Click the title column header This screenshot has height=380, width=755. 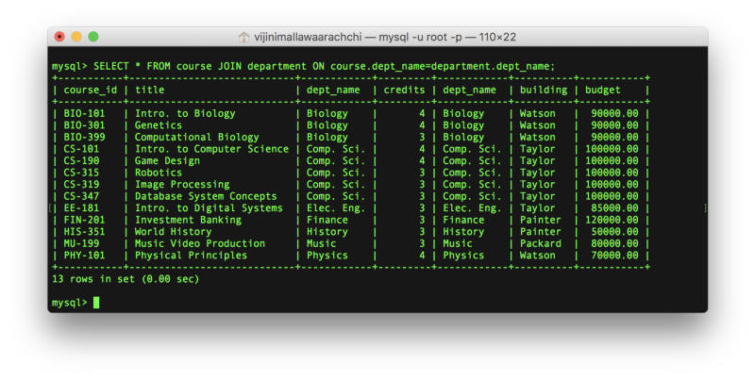coord(150,91)
